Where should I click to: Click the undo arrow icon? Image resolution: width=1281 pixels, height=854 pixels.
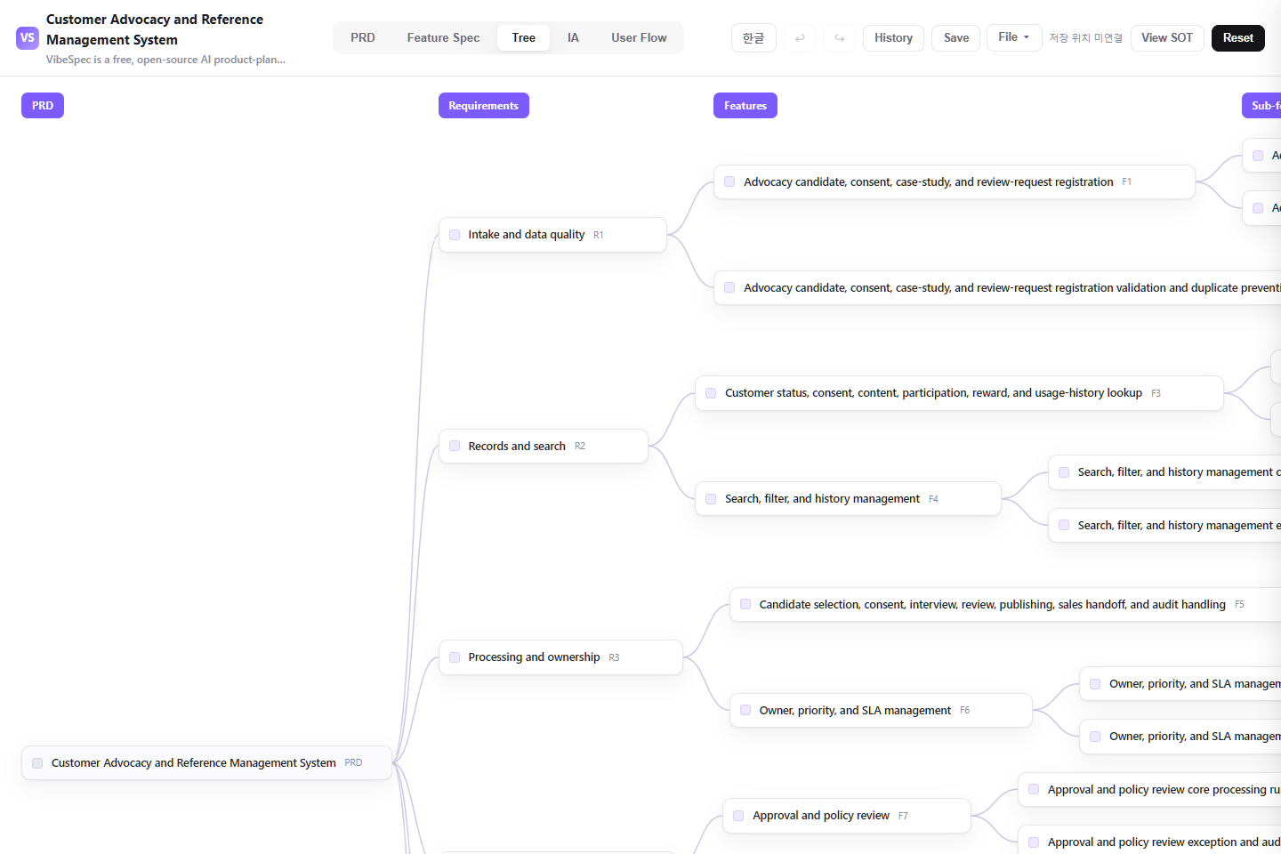pos(800,38)
